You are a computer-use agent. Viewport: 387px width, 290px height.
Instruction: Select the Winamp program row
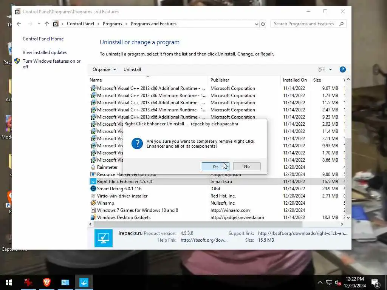[x=217, y=203]
